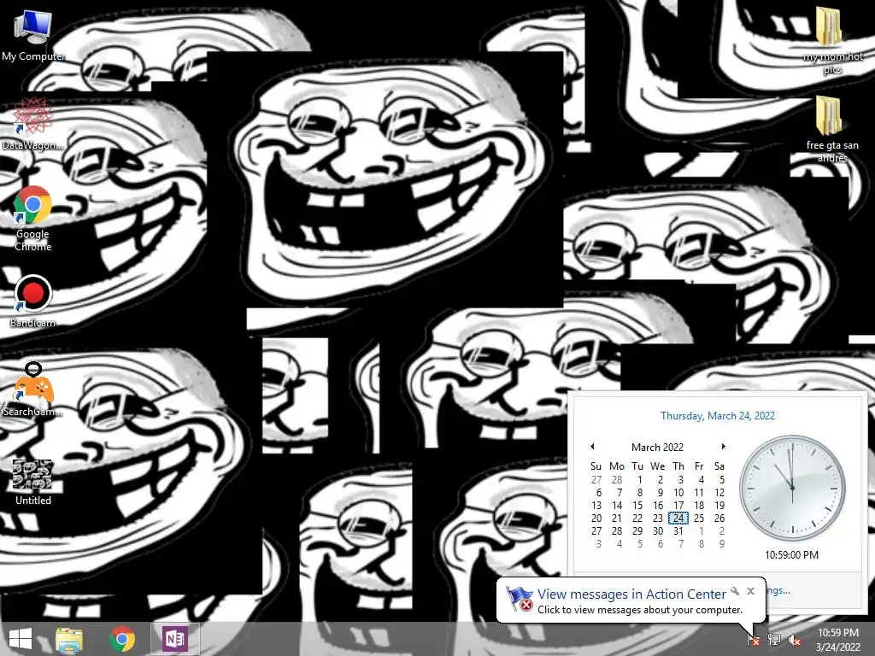
Task: Click the 'March 2022' calendar header
Action: click(x=657, y=447)
